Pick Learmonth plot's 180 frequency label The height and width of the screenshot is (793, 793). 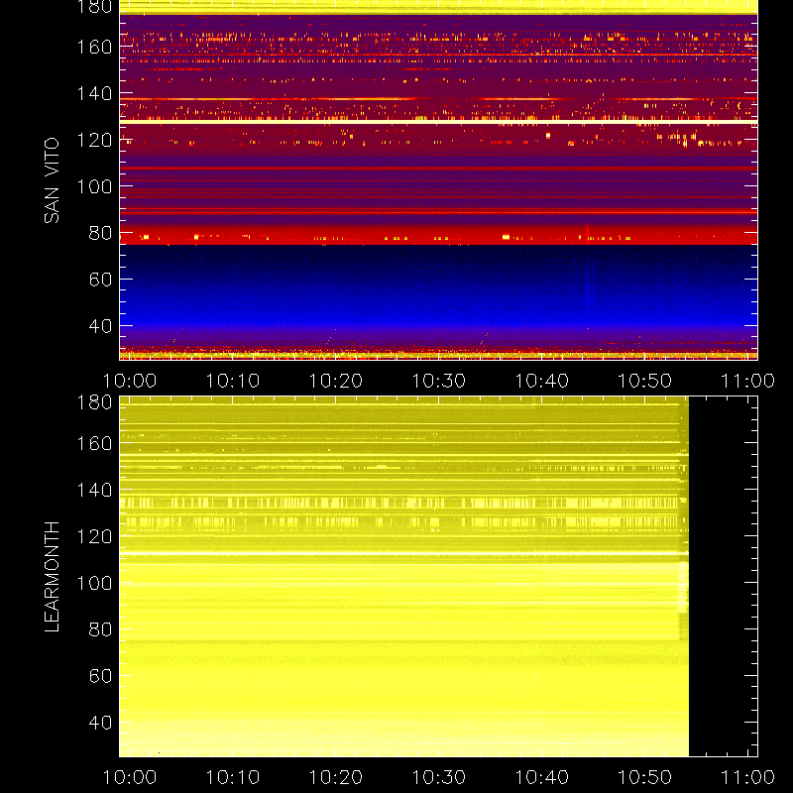(x=94, y=402)
